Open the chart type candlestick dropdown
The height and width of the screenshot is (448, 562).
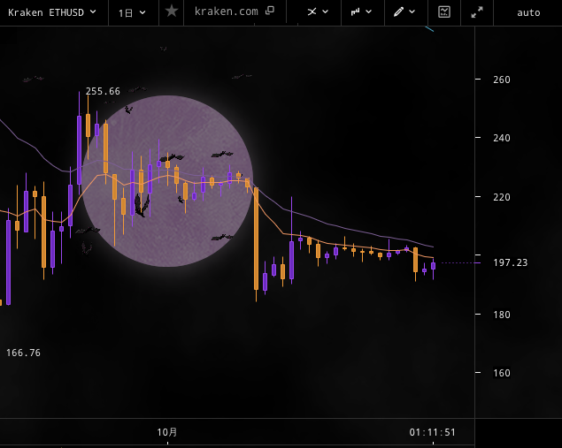[361, 11]
